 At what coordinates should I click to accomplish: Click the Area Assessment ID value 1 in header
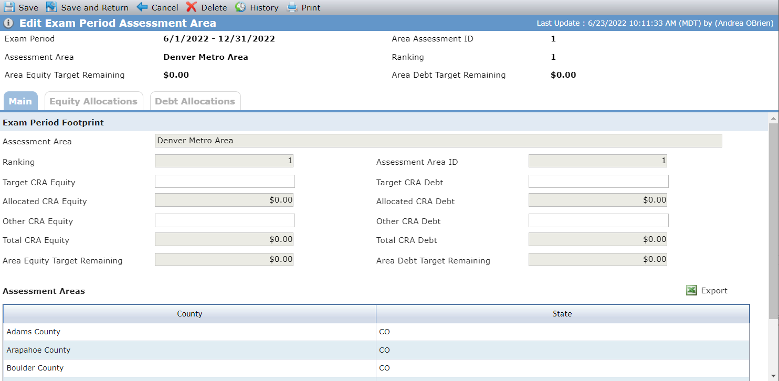(x=553, y=39)
